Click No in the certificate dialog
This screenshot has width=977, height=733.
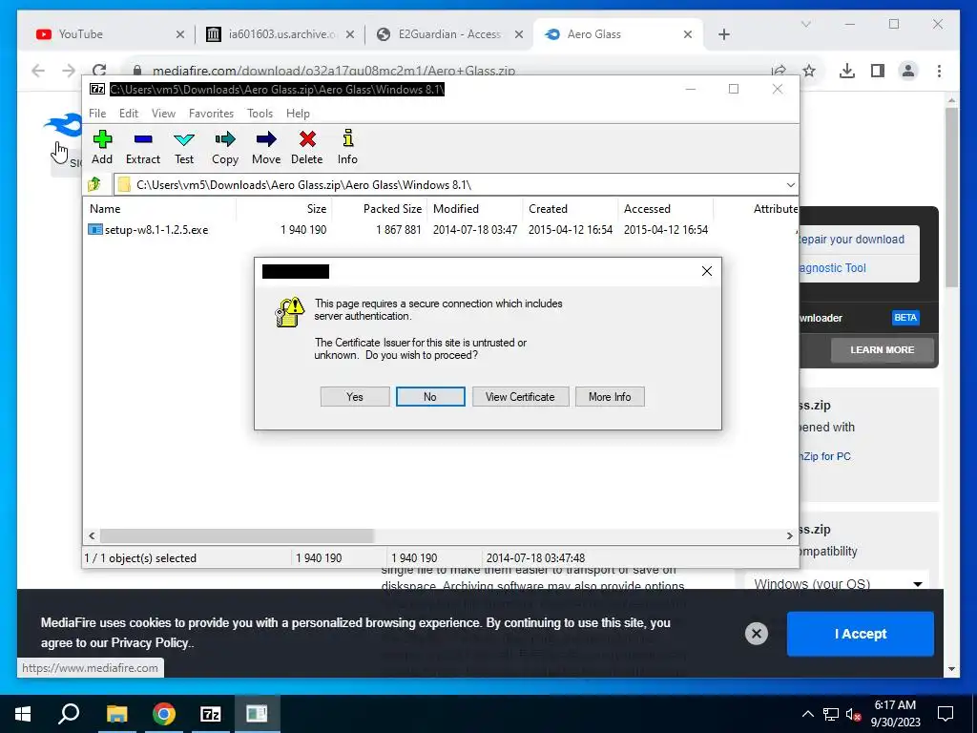(430, 396)
